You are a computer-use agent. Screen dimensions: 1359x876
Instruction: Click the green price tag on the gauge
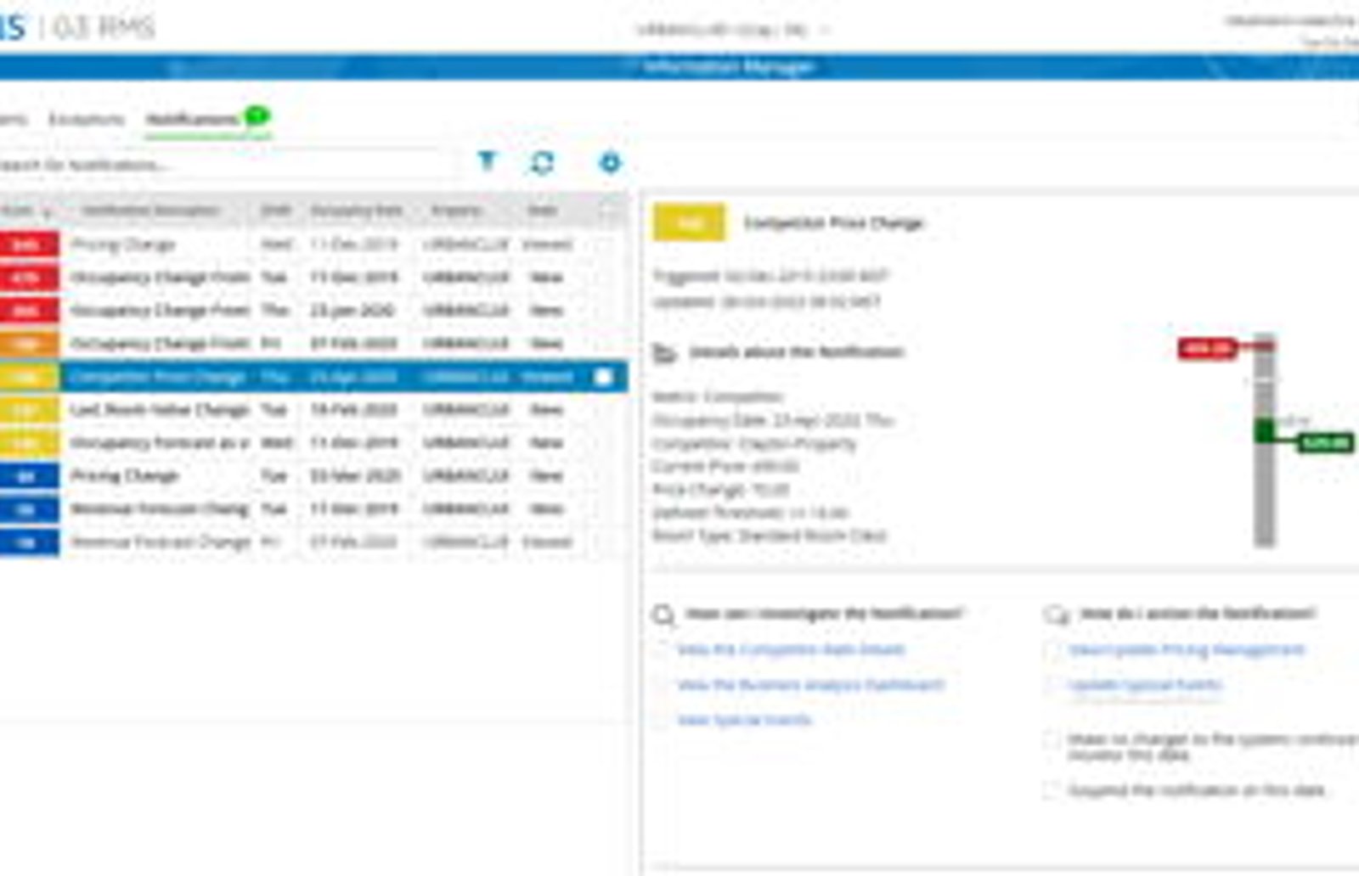point(1325,442)
